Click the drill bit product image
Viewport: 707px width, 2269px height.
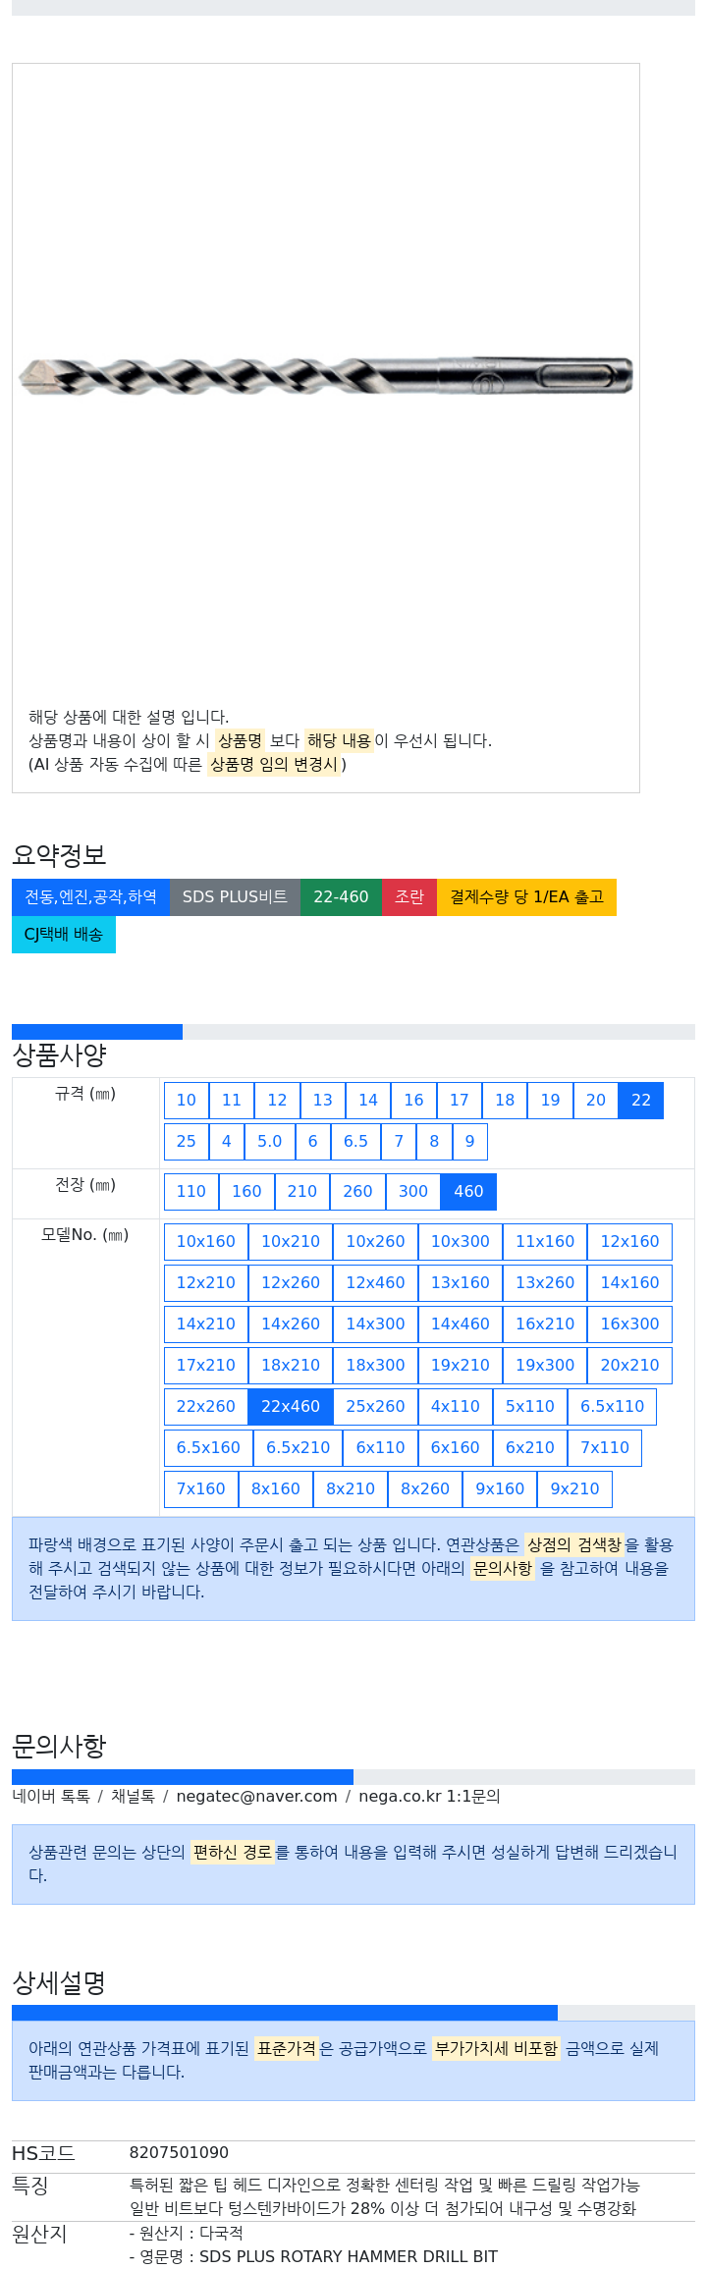coord(326,376)
